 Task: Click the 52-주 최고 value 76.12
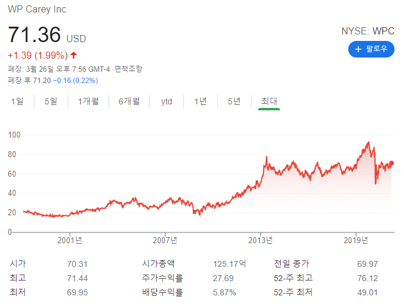pyautogui.click(x=367, y=278)
